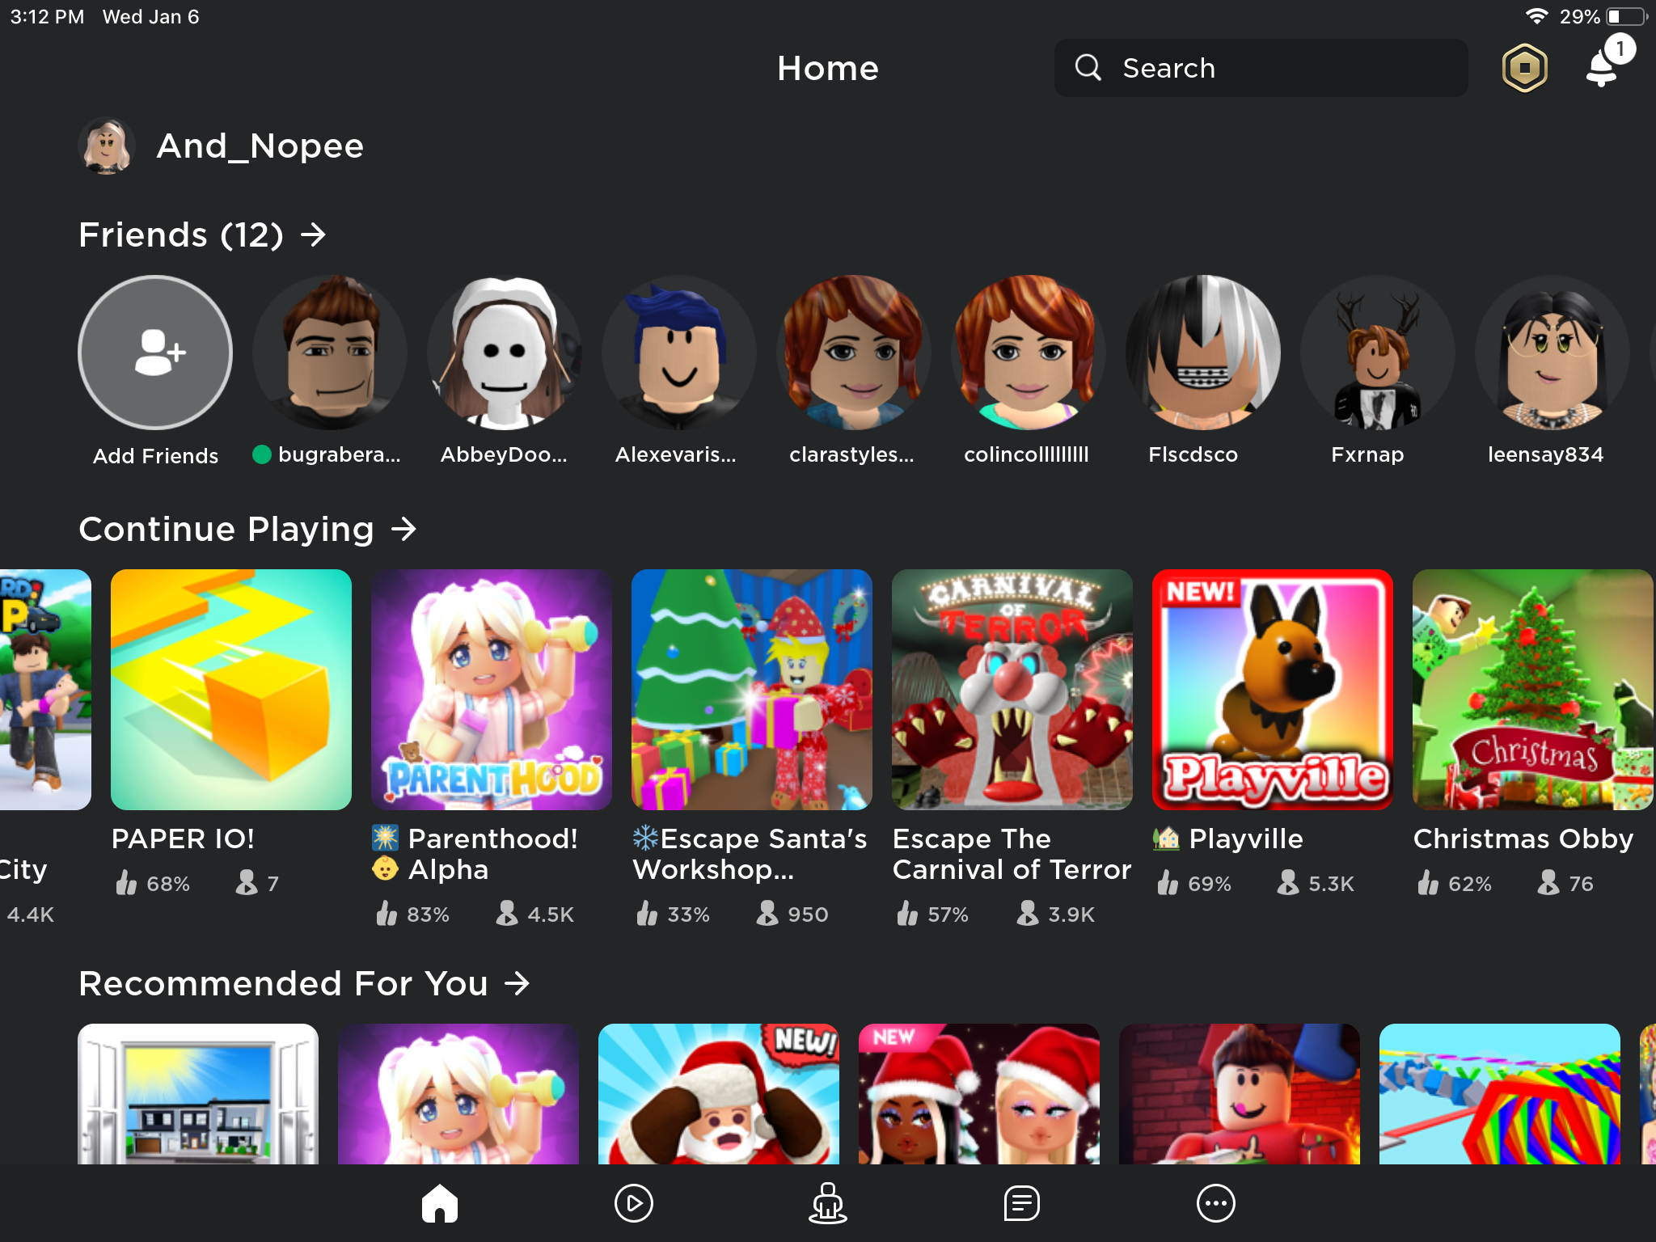Open the Avatar editor icon
1656x1242 pixels.
pyautogui.click(x=826, y=1202)
